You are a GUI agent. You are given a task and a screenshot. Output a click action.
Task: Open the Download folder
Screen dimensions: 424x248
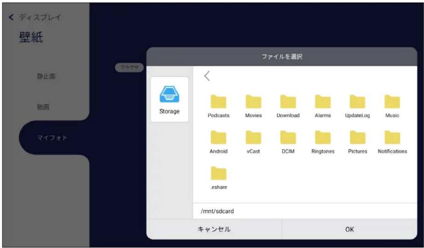tap(288, 106)
